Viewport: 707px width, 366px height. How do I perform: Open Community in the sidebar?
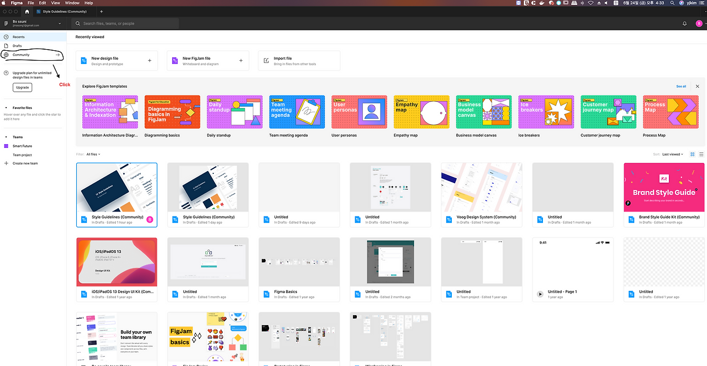(x=32, y=55)
